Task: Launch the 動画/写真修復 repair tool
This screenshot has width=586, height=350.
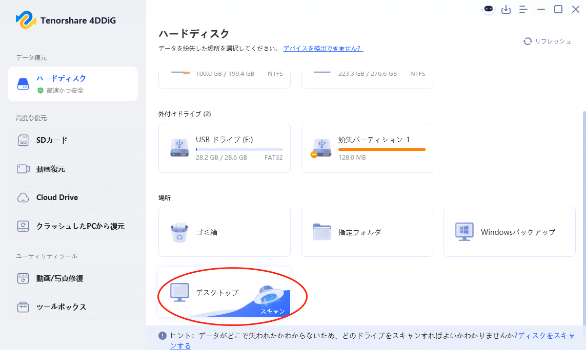Action: [56, 278]
